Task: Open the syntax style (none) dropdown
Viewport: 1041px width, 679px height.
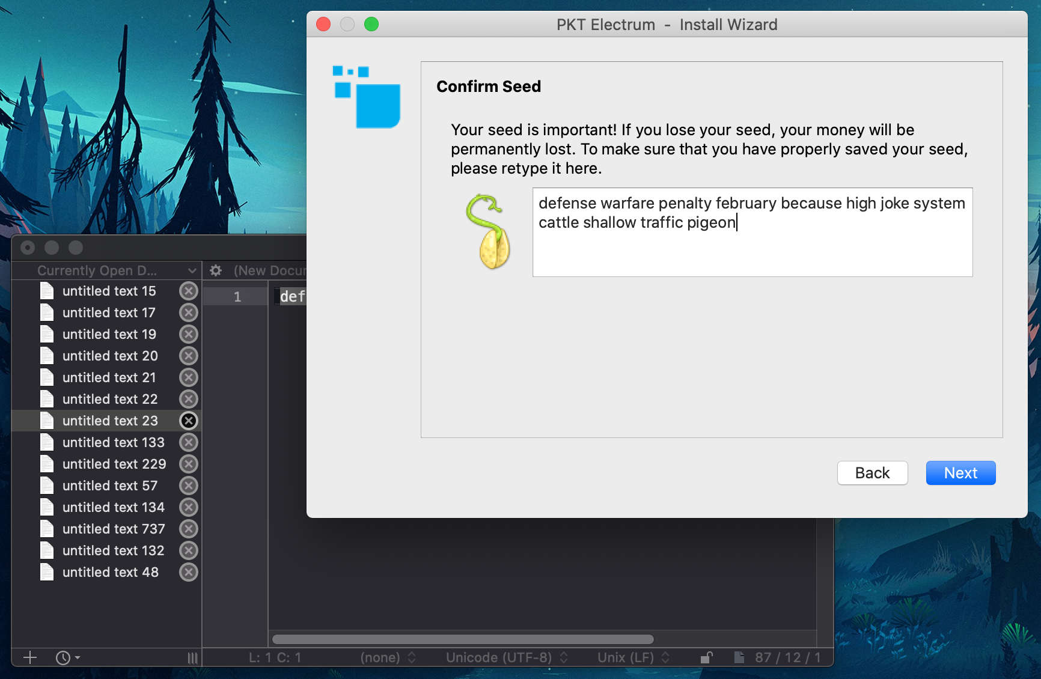Action: 385,657
